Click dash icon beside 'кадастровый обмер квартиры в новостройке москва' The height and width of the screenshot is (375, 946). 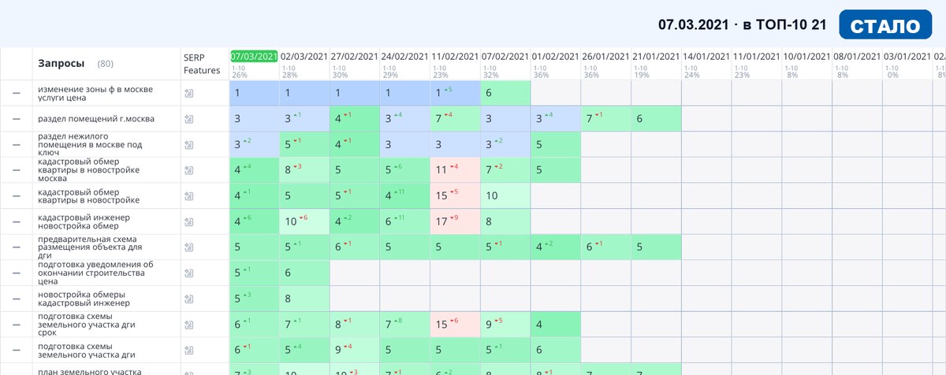point(16,169)
